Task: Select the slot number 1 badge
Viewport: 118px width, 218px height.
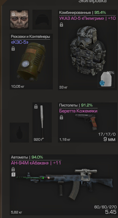Action: 13,175
